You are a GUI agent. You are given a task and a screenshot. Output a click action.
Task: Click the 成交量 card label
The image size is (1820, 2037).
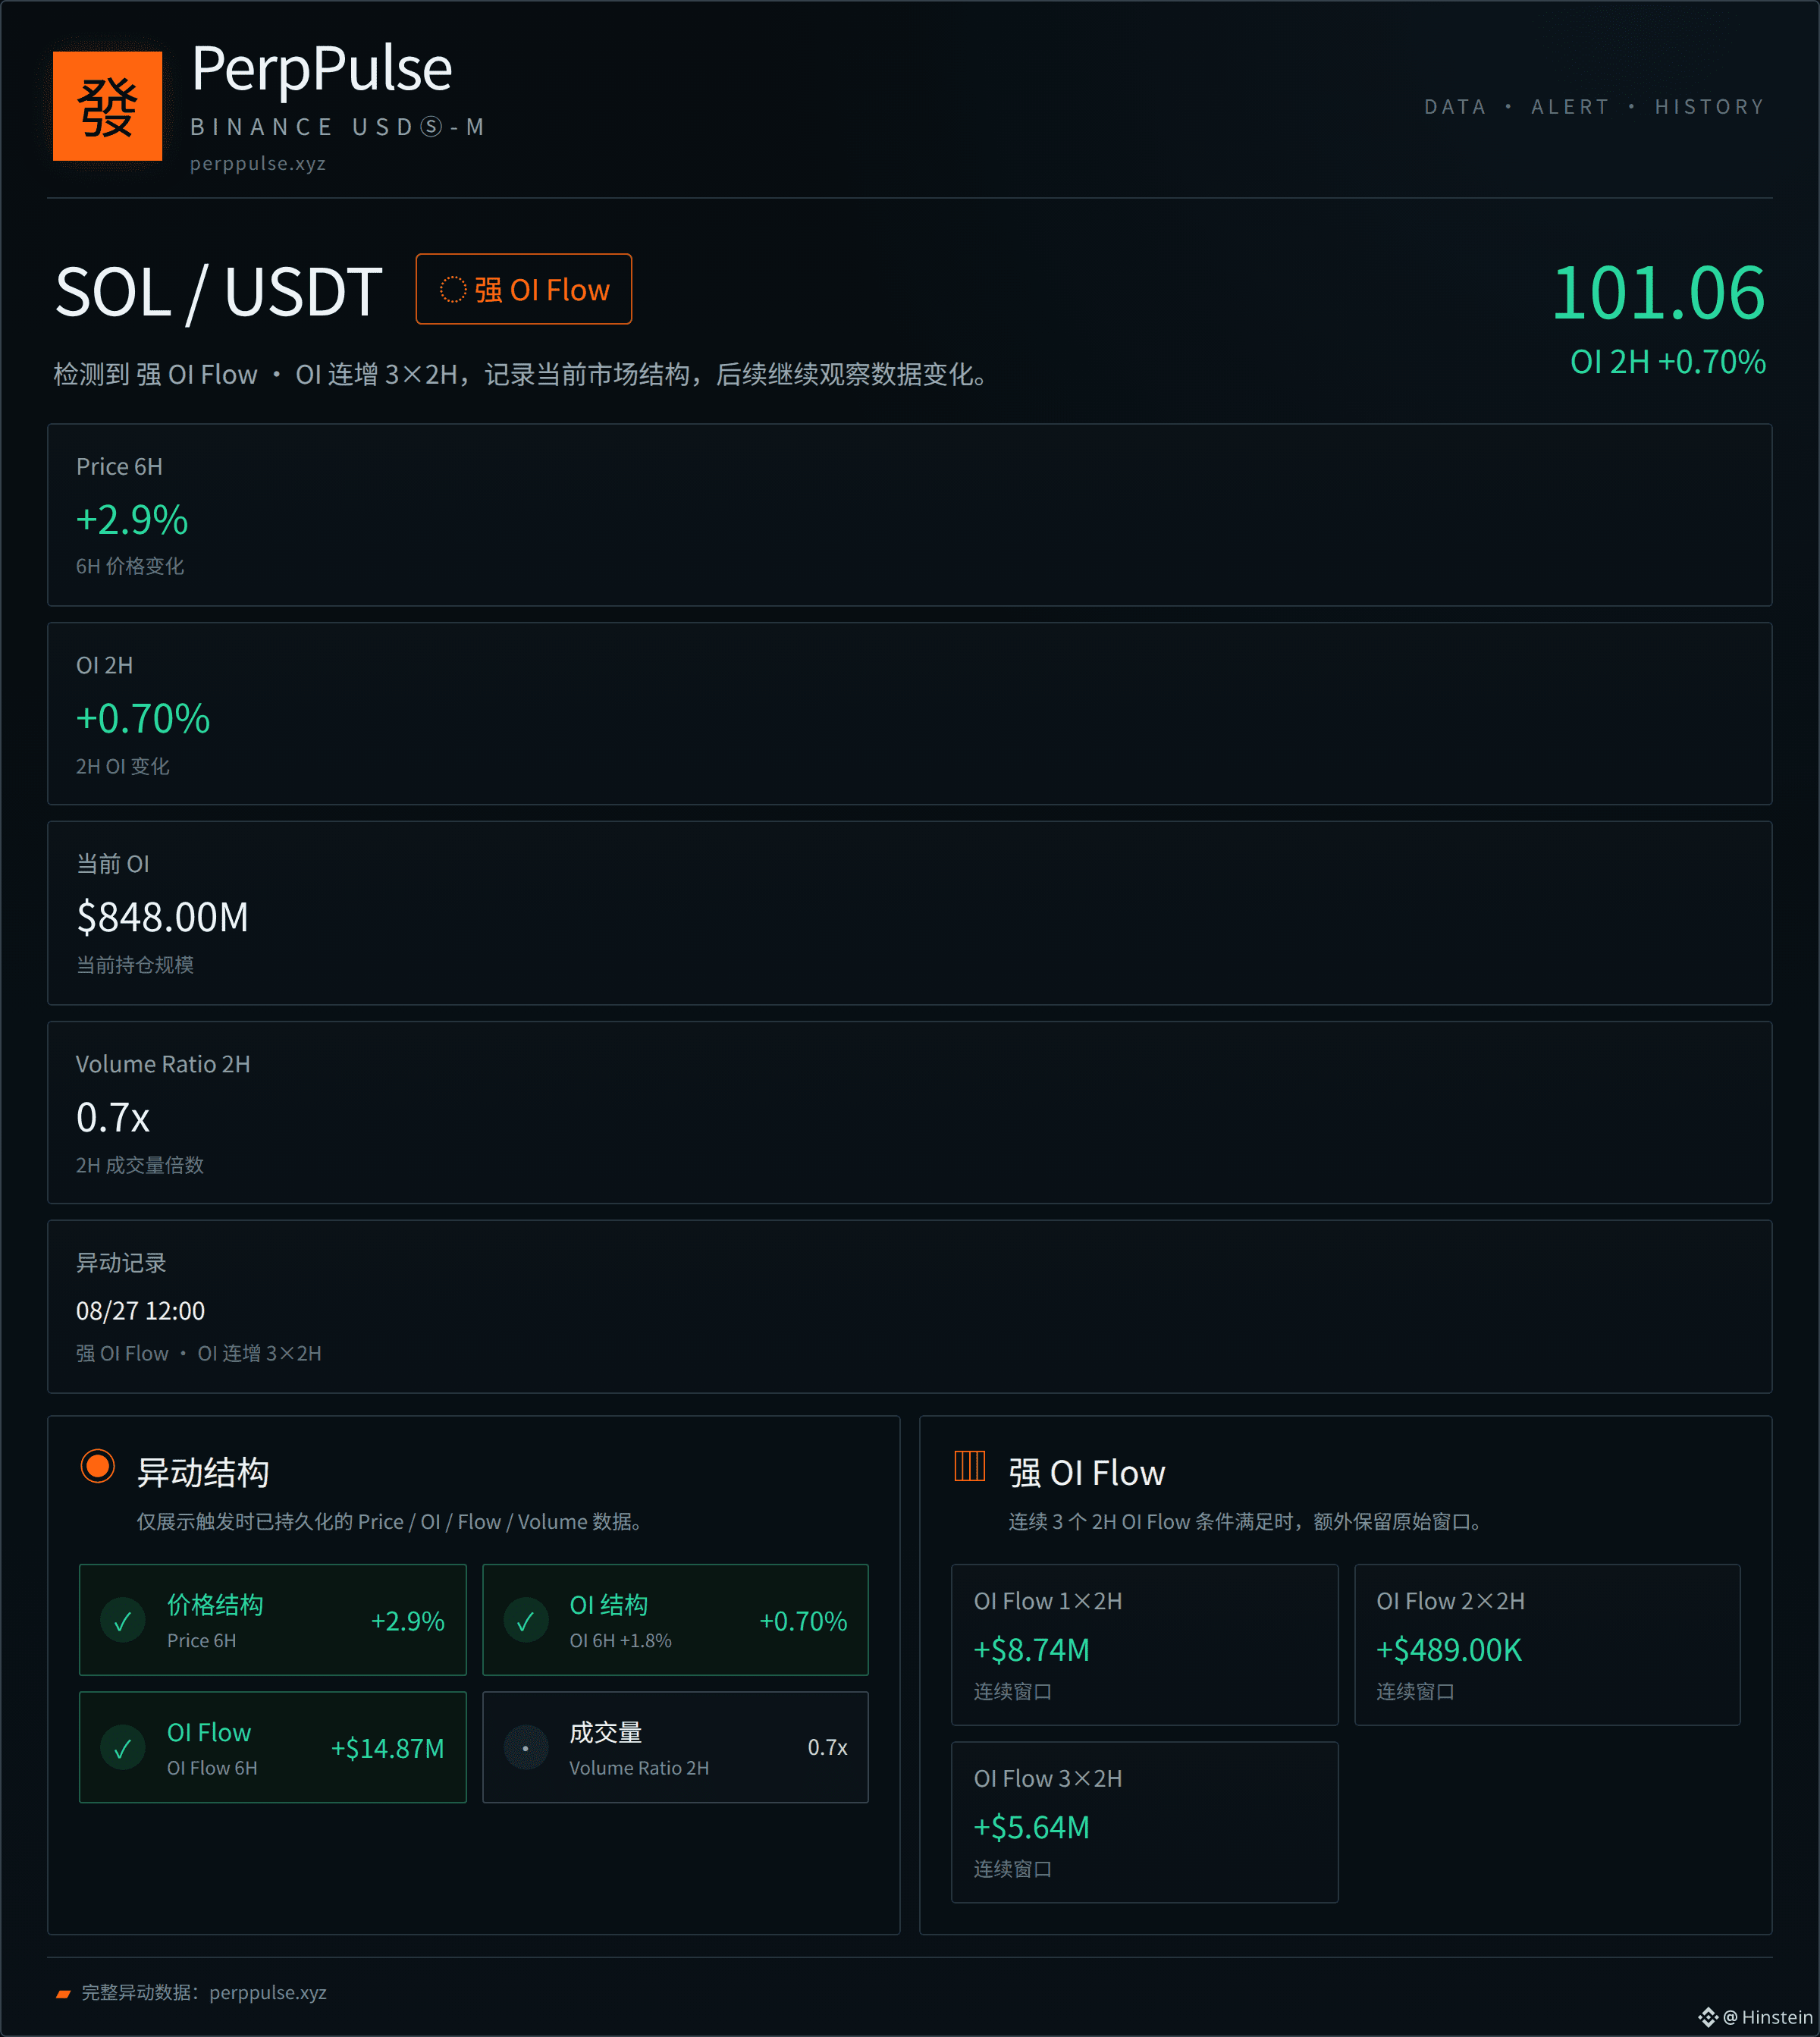click(606, 1732)
